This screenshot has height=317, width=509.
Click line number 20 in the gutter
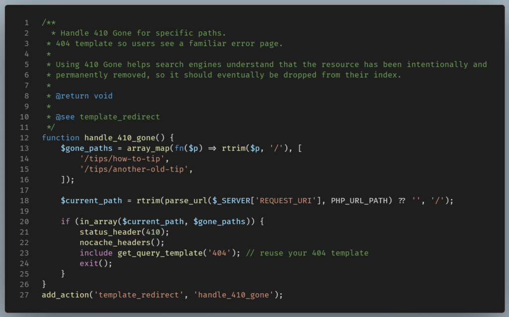[x=23, y=221]
